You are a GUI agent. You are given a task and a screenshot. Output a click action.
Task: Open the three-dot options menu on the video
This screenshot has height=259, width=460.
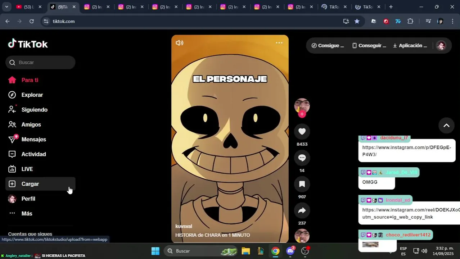coord(279,43)
